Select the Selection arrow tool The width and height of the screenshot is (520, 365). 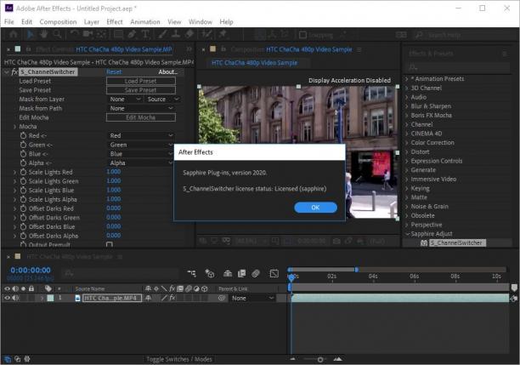pyautogui.click(x=31, y=34)
